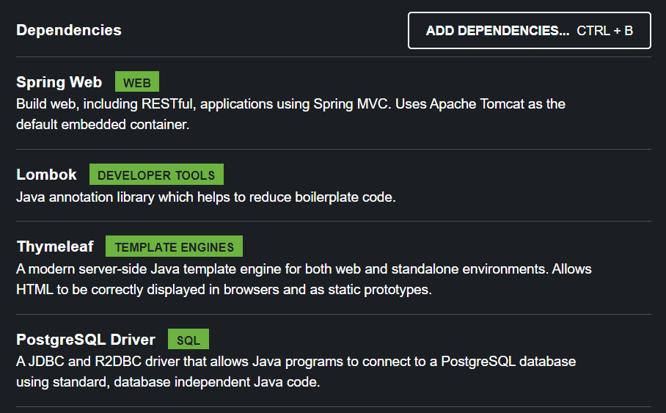This screenshot has width=666, height=413.
Task: Click the 'default embedded container.' description line
Action: (x=103, y=124)
